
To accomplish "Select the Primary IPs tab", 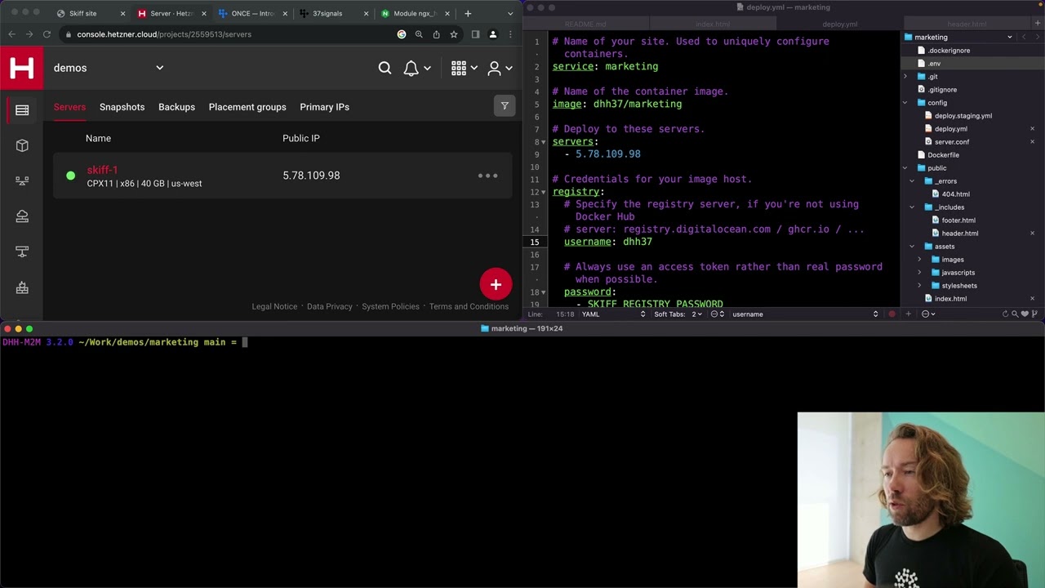I will point(324,107).
